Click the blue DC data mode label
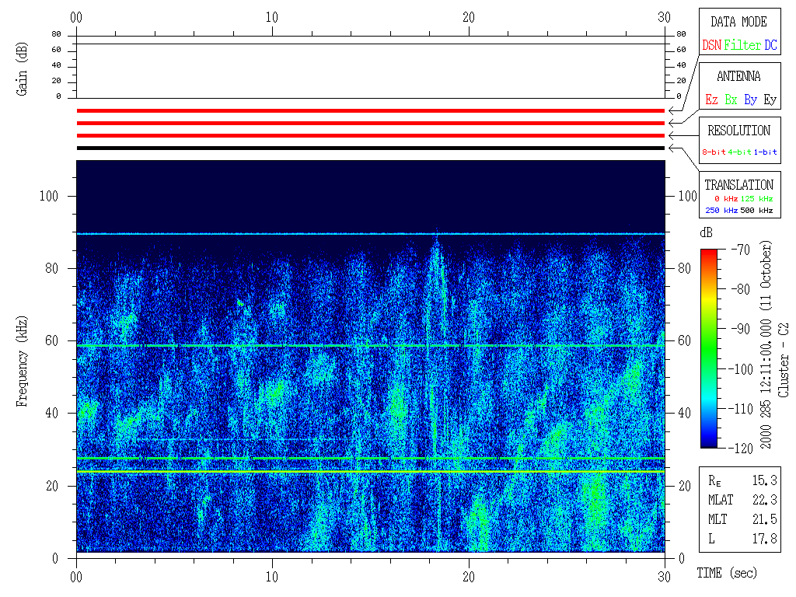 (x=770, y=46)
